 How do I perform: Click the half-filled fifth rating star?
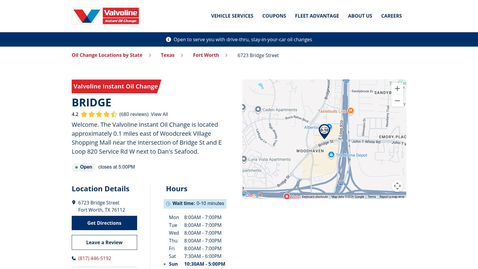(114, 114)
